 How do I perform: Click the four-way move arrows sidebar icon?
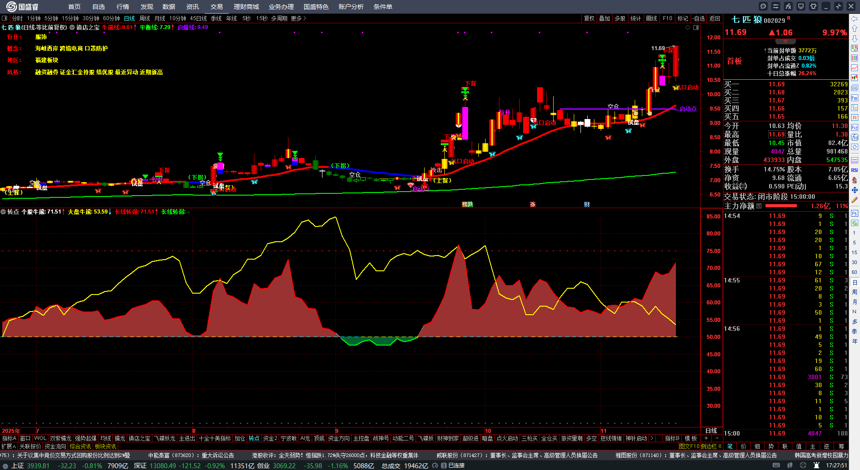855,190
